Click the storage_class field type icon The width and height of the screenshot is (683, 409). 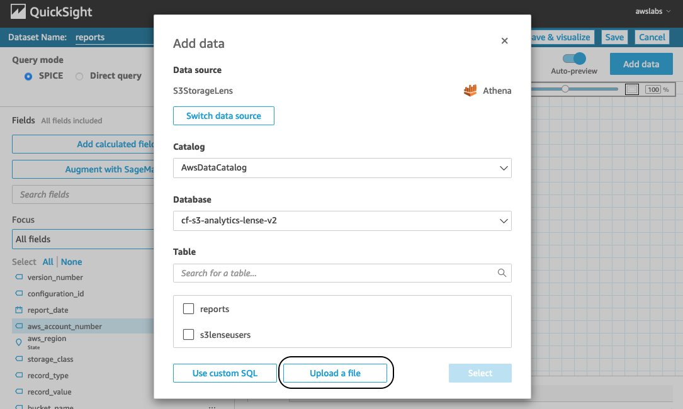19,359
